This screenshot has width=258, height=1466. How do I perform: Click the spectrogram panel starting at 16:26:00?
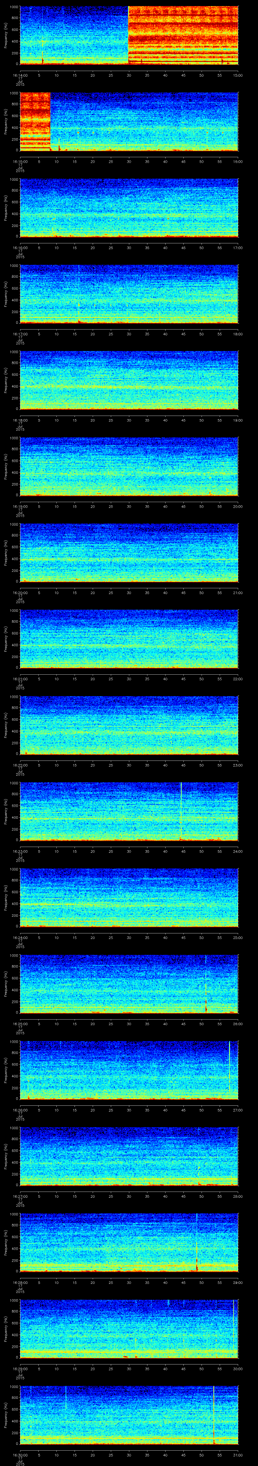coord(129,1071)
